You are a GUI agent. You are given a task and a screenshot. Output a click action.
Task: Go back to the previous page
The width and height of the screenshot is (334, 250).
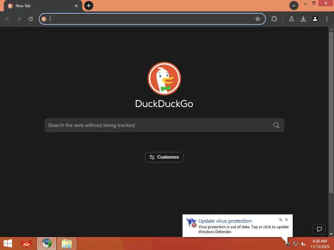[x=7, y=19]
